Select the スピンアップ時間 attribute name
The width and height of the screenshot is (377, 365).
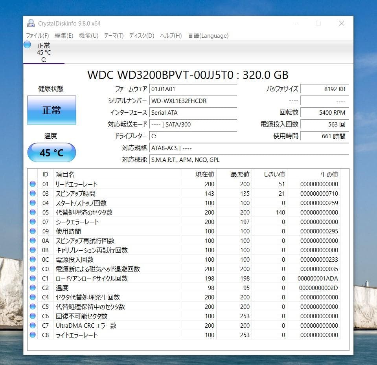click(75, 193)
